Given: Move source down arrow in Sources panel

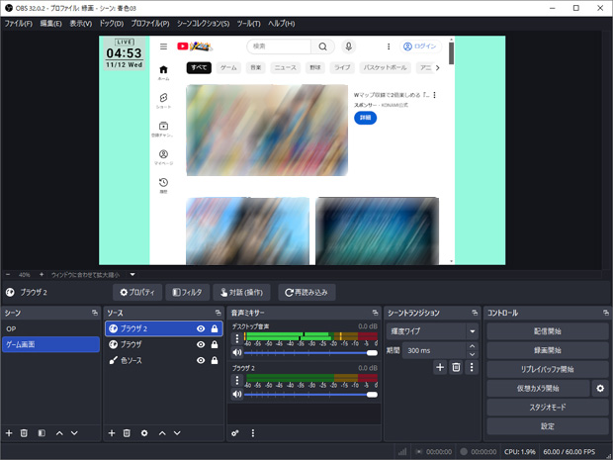Looking at the screenshot, I should (177, 433).
